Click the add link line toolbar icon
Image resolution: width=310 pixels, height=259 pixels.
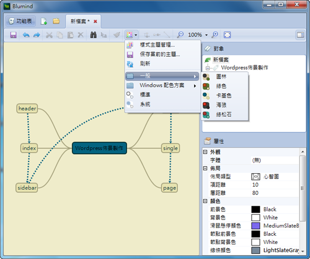(x=167, y=35)
